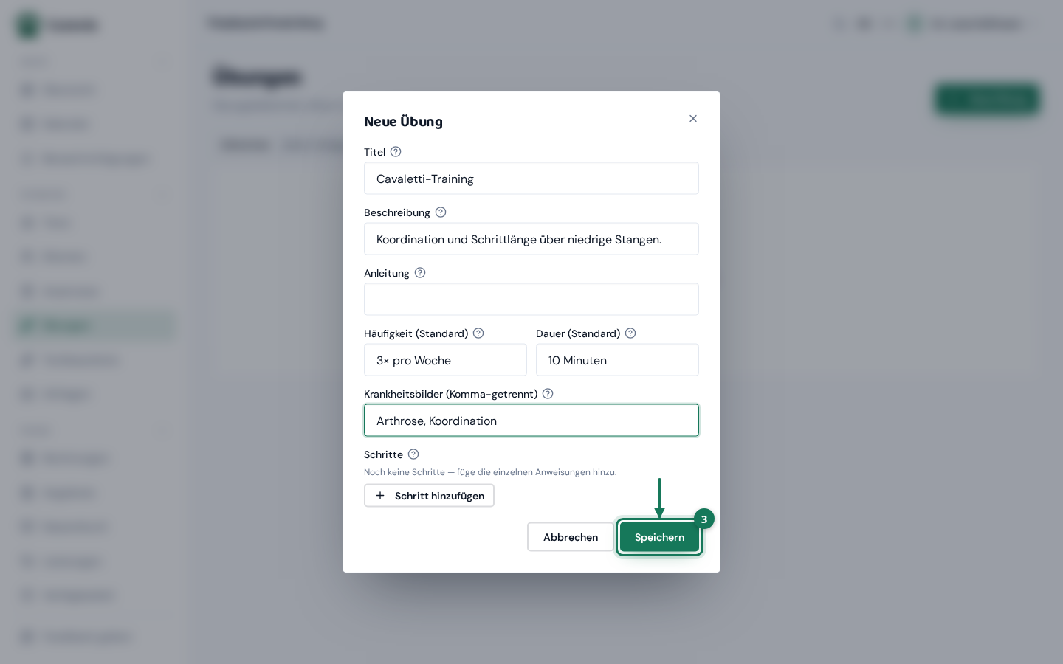Image resolution: width=1063 pixels, height=664 pixels.
Task: Click the Schritte help icon
Action: [x=413, y=454]
